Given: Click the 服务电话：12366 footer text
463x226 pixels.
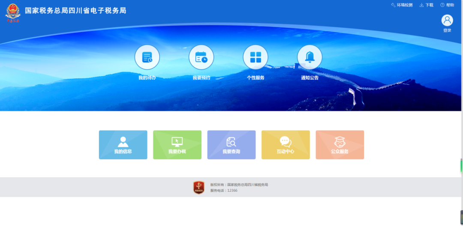Looking at the screenshot, I should (x=224, y=190).
